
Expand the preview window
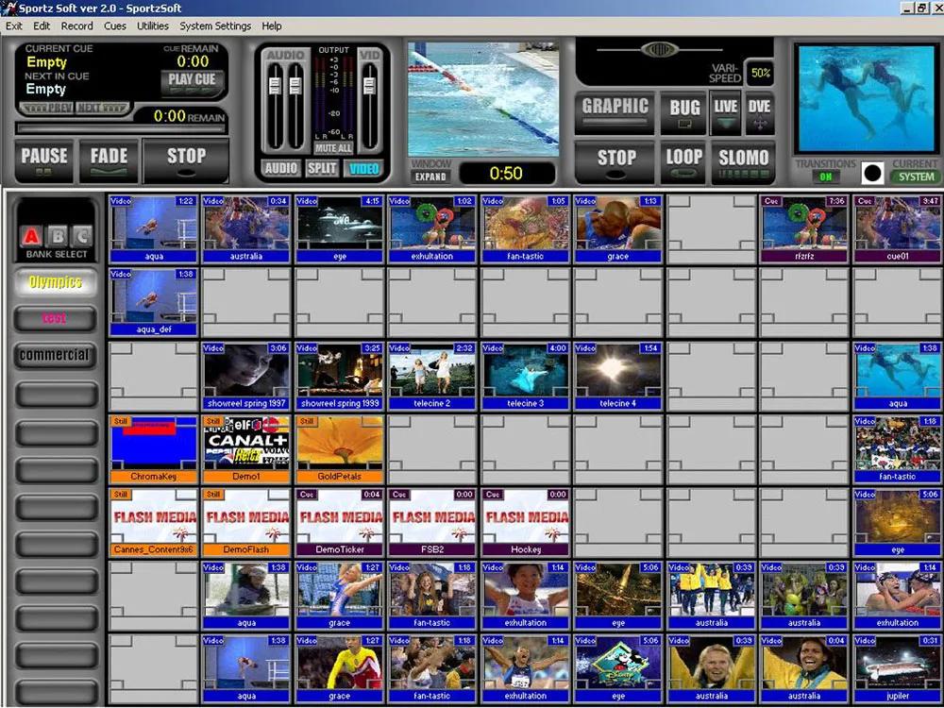pyautogui.click(x=430, y=177)
